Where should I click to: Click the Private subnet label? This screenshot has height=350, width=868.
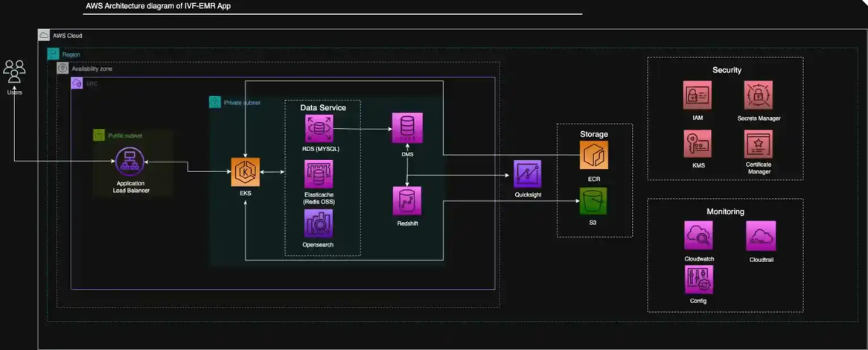(x=242, y=103)
